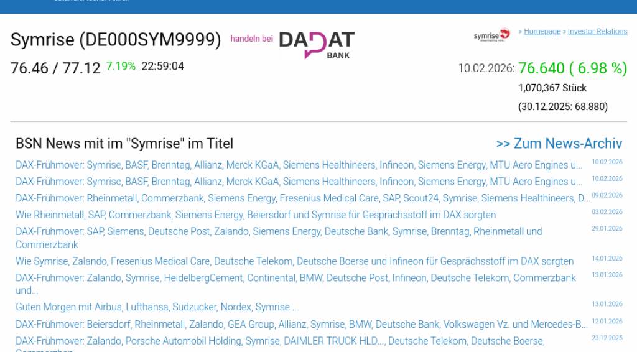Open "Wie Rheinmetall, SAP, Commerzbank" news article
Image resolution: width=637 pixels, height=352 pixels.
point(256,215)
